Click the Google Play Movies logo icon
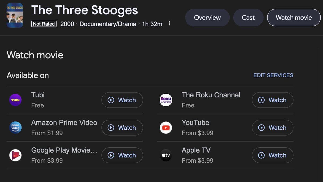Viewport: 323px width, 182px height. 15,155
